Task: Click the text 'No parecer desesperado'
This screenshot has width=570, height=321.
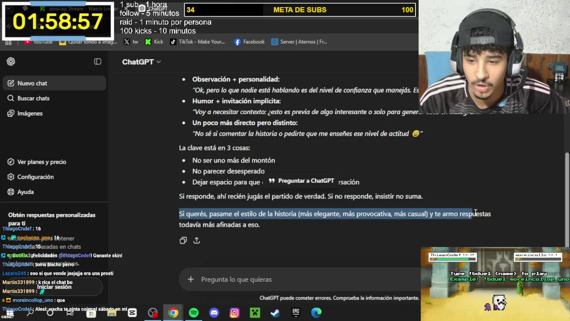Action: point(228,171)
